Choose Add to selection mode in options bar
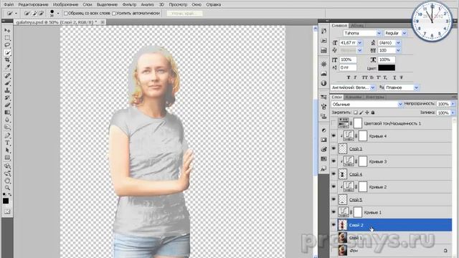The width and height of the screenshot is (459, 258). click(34, 13)
